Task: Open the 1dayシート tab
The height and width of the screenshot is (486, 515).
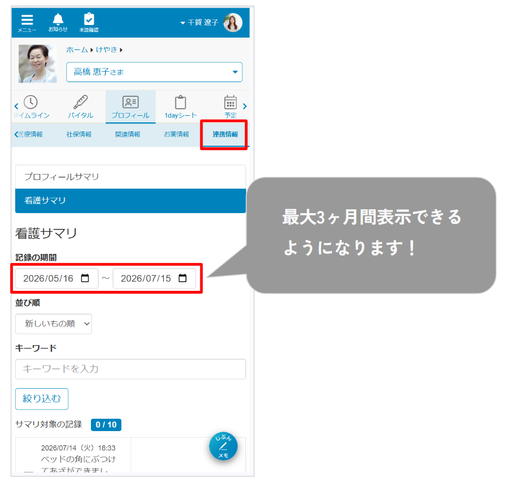Action: (180, 107)
